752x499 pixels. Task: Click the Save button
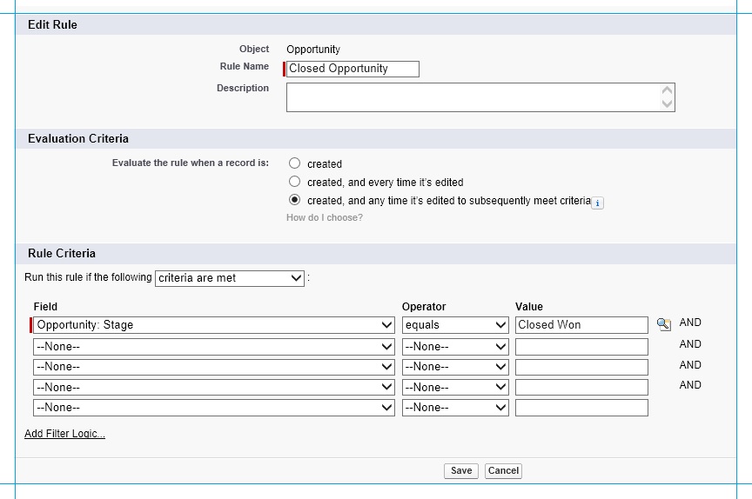click(461, 470)
